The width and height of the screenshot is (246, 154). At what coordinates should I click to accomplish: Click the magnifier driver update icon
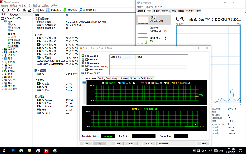81,10
